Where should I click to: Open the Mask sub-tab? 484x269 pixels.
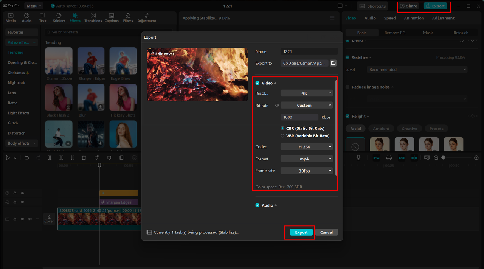pyautogui.click(x=428, y=33)
